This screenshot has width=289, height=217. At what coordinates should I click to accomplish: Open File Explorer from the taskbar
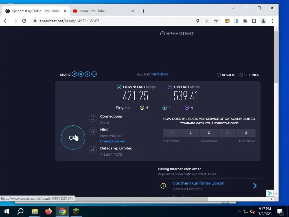click(x=34, y=211)
